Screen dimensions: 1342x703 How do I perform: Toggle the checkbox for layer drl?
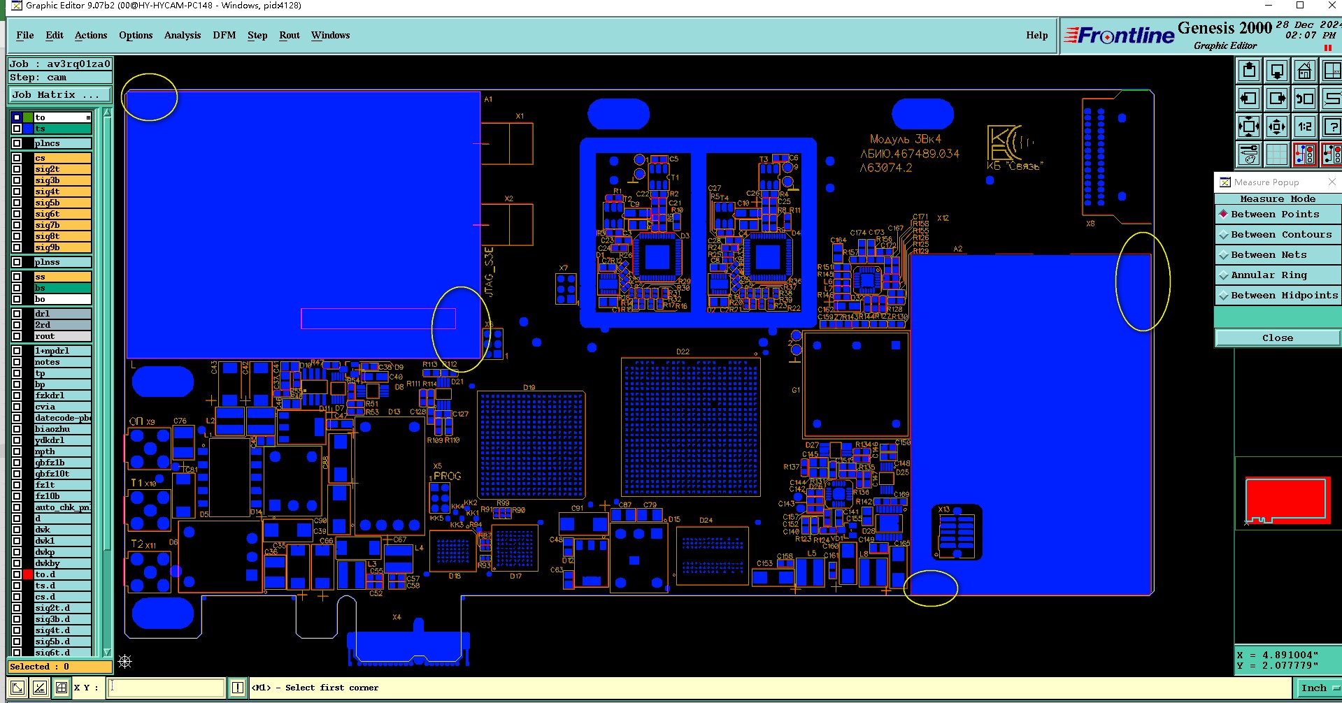[17, 314]
